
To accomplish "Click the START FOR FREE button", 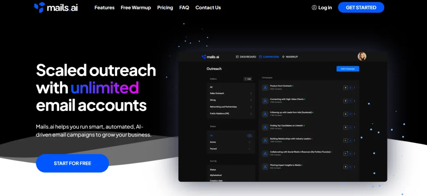I will pyautogui.click(x=73, y=164).
